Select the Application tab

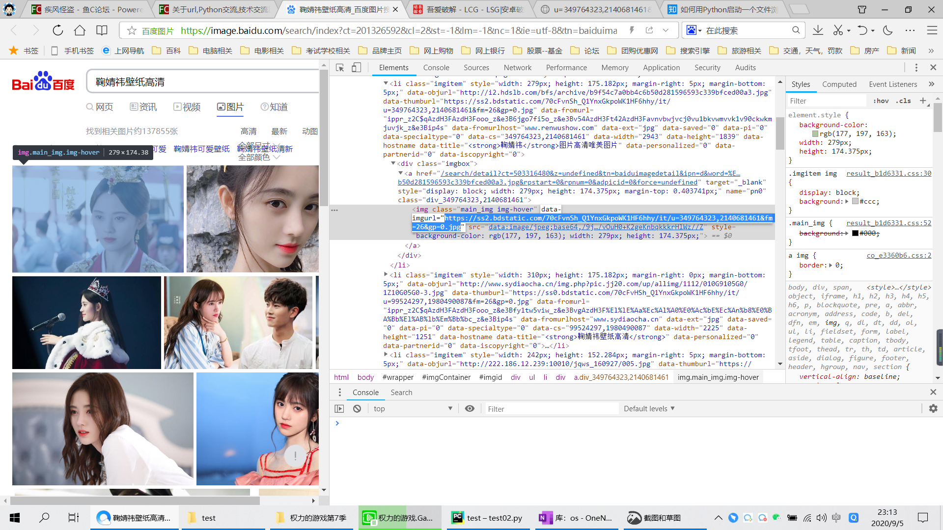click(x=662, y=68)
